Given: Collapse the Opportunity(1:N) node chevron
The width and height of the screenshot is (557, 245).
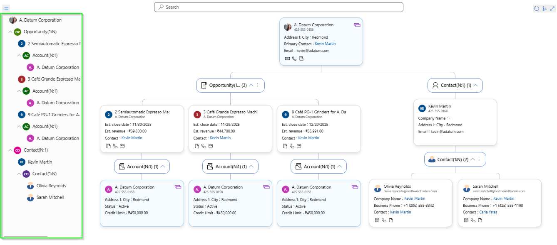Looking at the screenshot, I should (251, 85).
